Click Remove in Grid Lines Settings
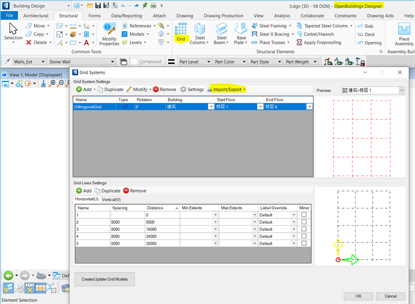 pyautogui.click(x=135, y=191)
